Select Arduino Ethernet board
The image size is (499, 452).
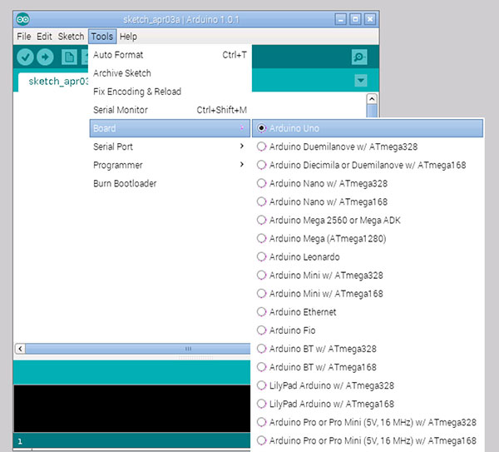click(x=368, y=312)
